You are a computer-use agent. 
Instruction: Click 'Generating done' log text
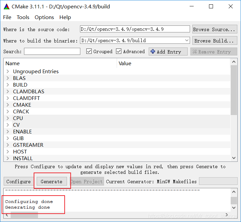point(28,207)
